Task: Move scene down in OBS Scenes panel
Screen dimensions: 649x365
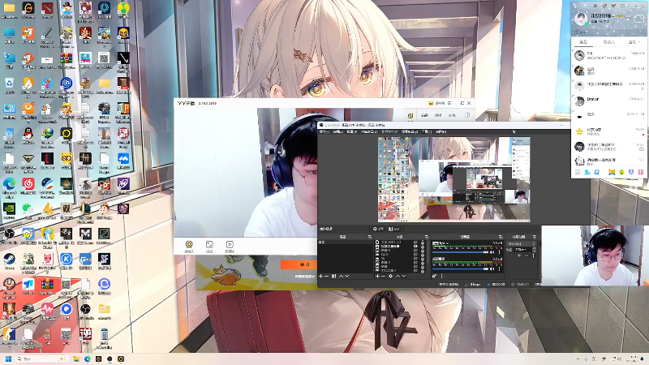Action: pos(347,276)
